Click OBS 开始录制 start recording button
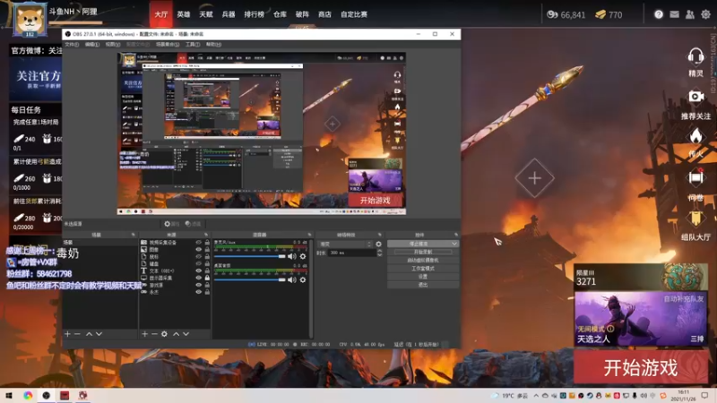Viewport: 717px width, 403px height. tap(423, 253)
